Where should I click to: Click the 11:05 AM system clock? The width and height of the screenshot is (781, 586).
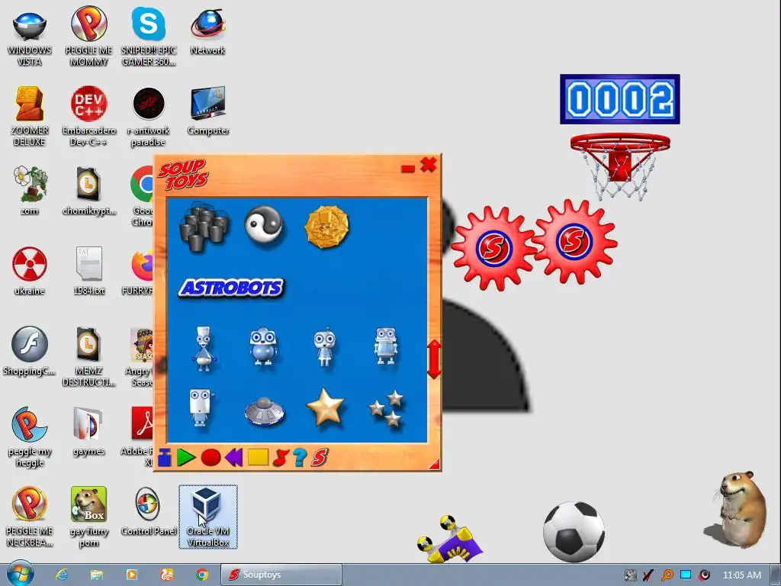coord(742,575)
